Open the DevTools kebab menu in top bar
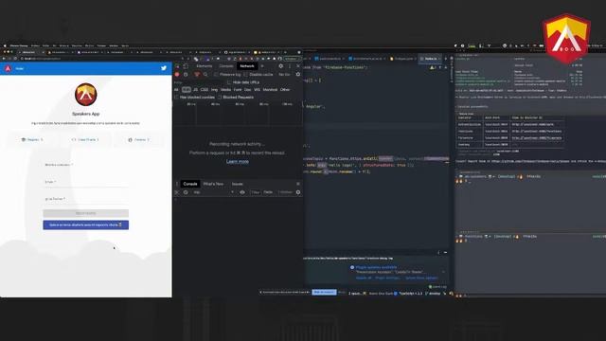The image size is (606, 341). [290, 66]
